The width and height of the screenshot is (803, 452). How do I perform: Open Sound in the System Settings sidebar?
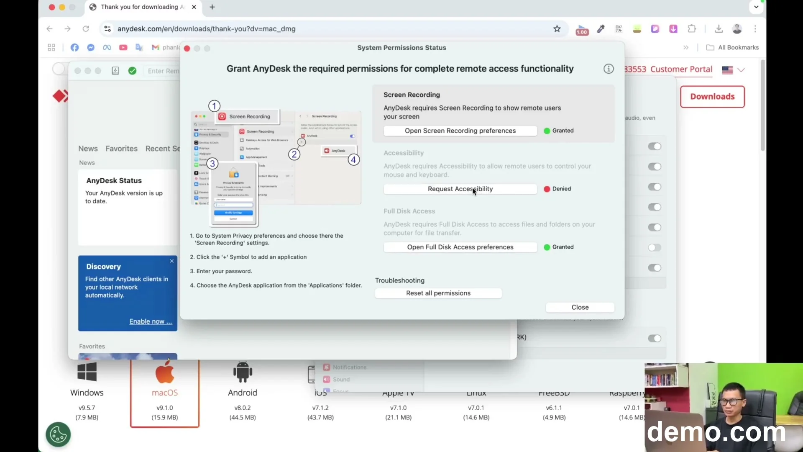(x=336, y=379)
